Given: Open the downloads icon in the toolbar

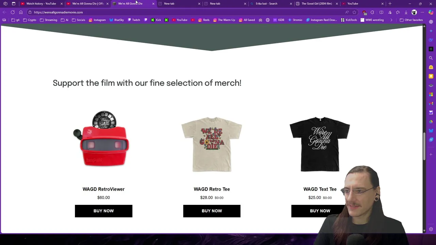Looking at the screenshot, I should 406,12.
